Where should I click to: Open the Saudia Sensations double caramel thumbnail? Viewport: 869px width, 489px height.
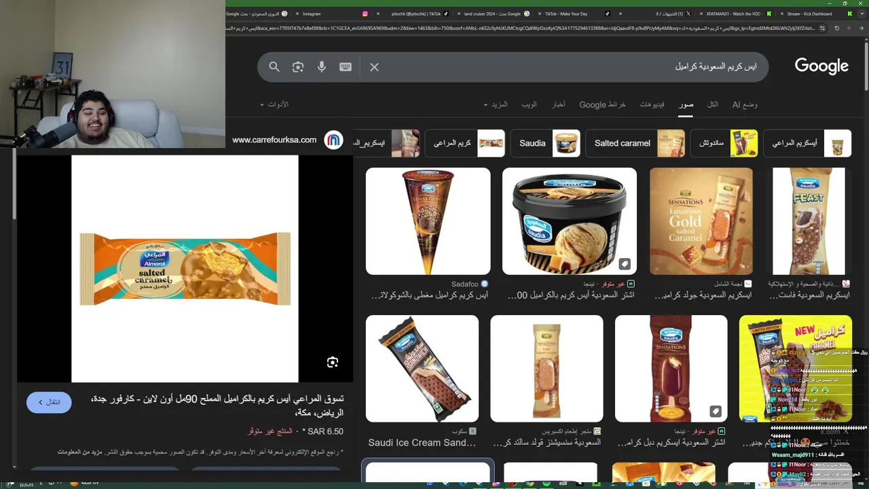coord(671,369)
